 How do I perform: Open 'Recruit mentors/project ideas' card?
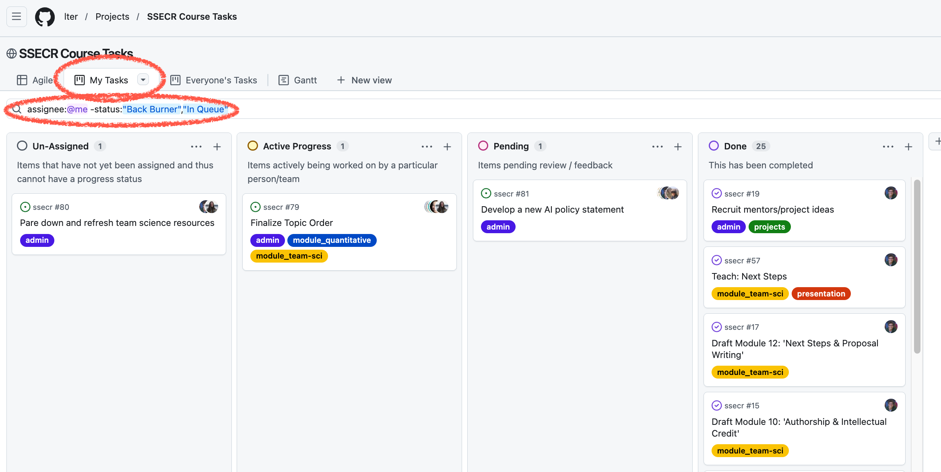773,209
